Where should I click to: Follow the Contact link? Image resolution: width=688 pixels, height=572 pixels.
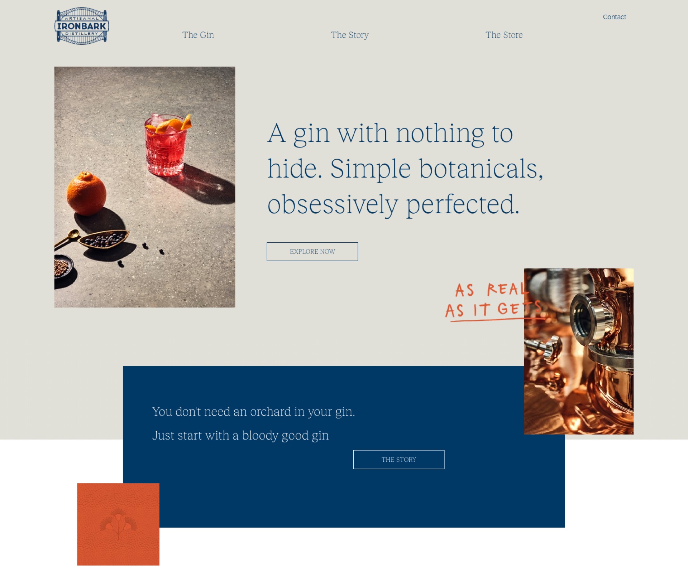[614, 17]
